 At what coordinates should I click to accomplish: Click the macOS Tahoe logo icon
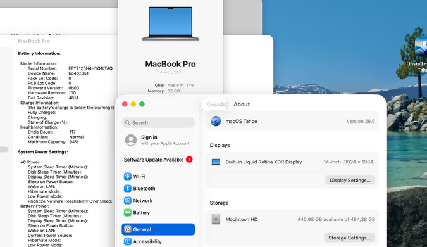(216, 121)
